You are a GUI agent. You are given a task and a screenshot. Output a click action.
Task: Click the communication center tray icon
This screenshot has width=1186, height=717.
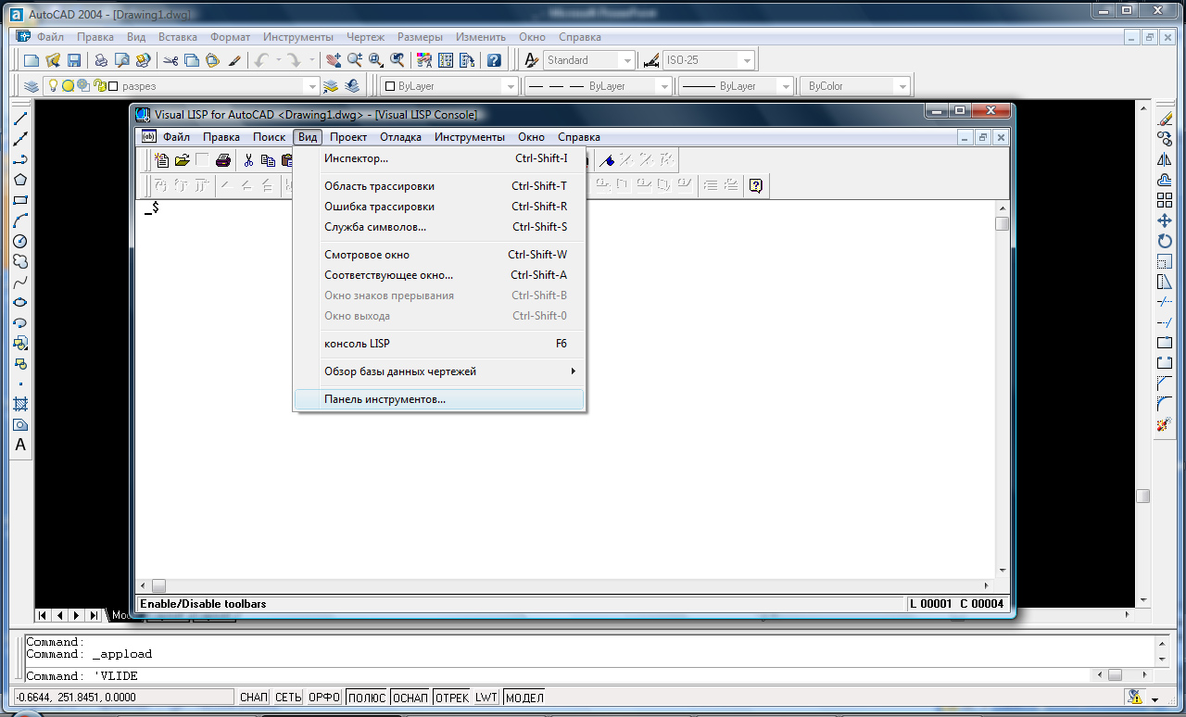tap(1134, 698)
